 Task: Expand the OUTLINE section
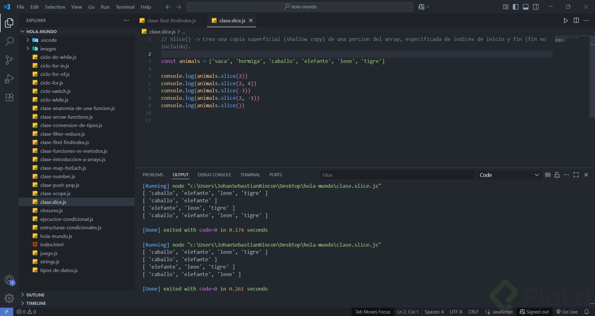point(35,295)
